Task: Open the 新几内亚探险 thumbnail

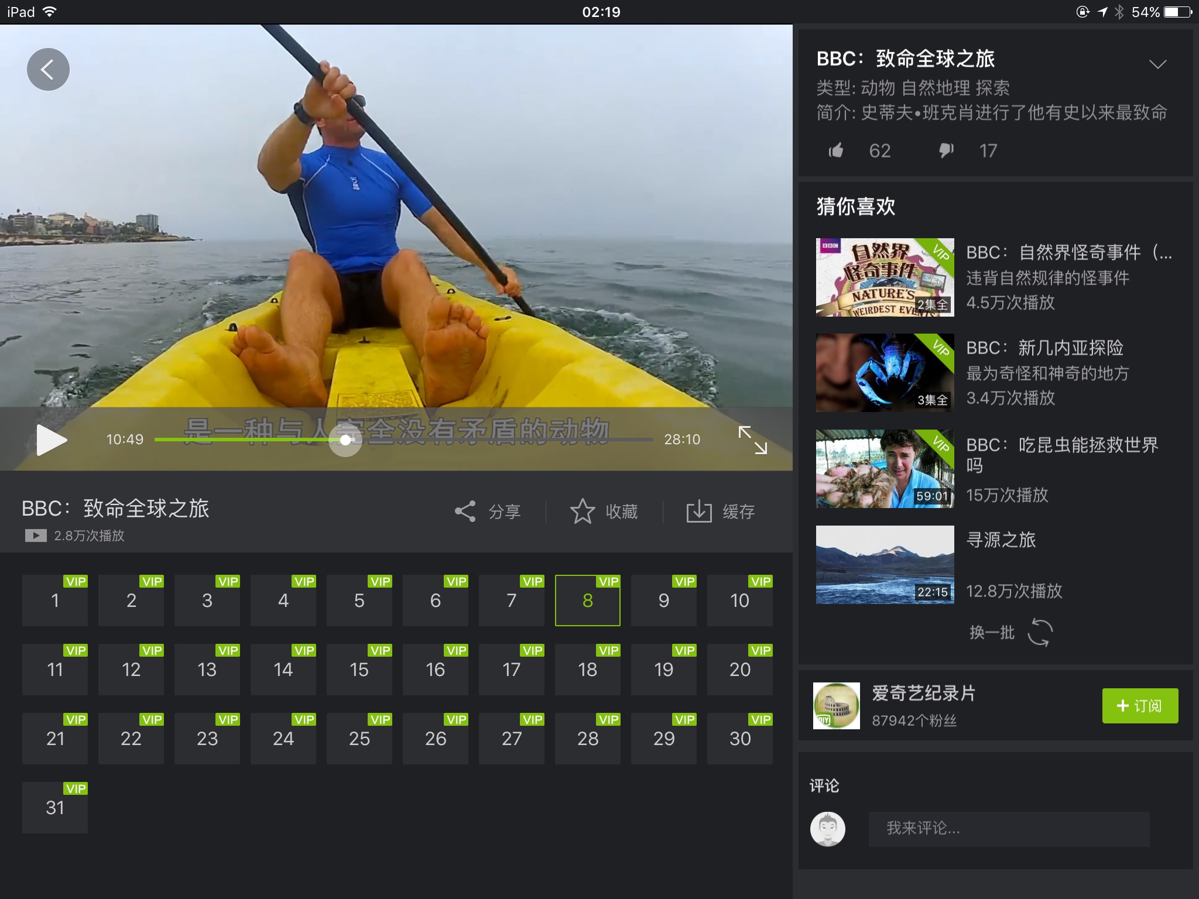Action: [x=885, y=373]
